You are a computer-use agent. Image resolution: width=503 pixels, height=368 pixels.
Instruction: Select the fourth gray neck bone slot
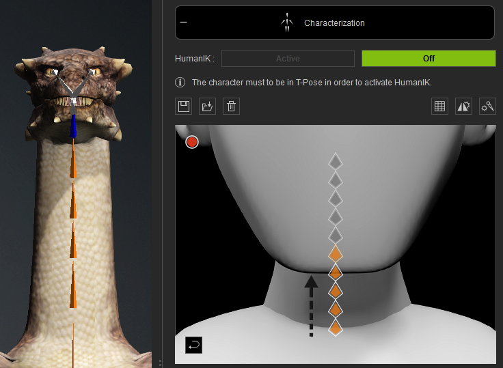336,217
